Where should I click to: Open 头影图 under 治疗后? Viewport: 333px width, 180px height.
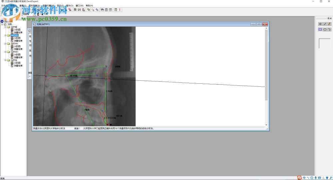pyautogui.click(x=17, y=63)
